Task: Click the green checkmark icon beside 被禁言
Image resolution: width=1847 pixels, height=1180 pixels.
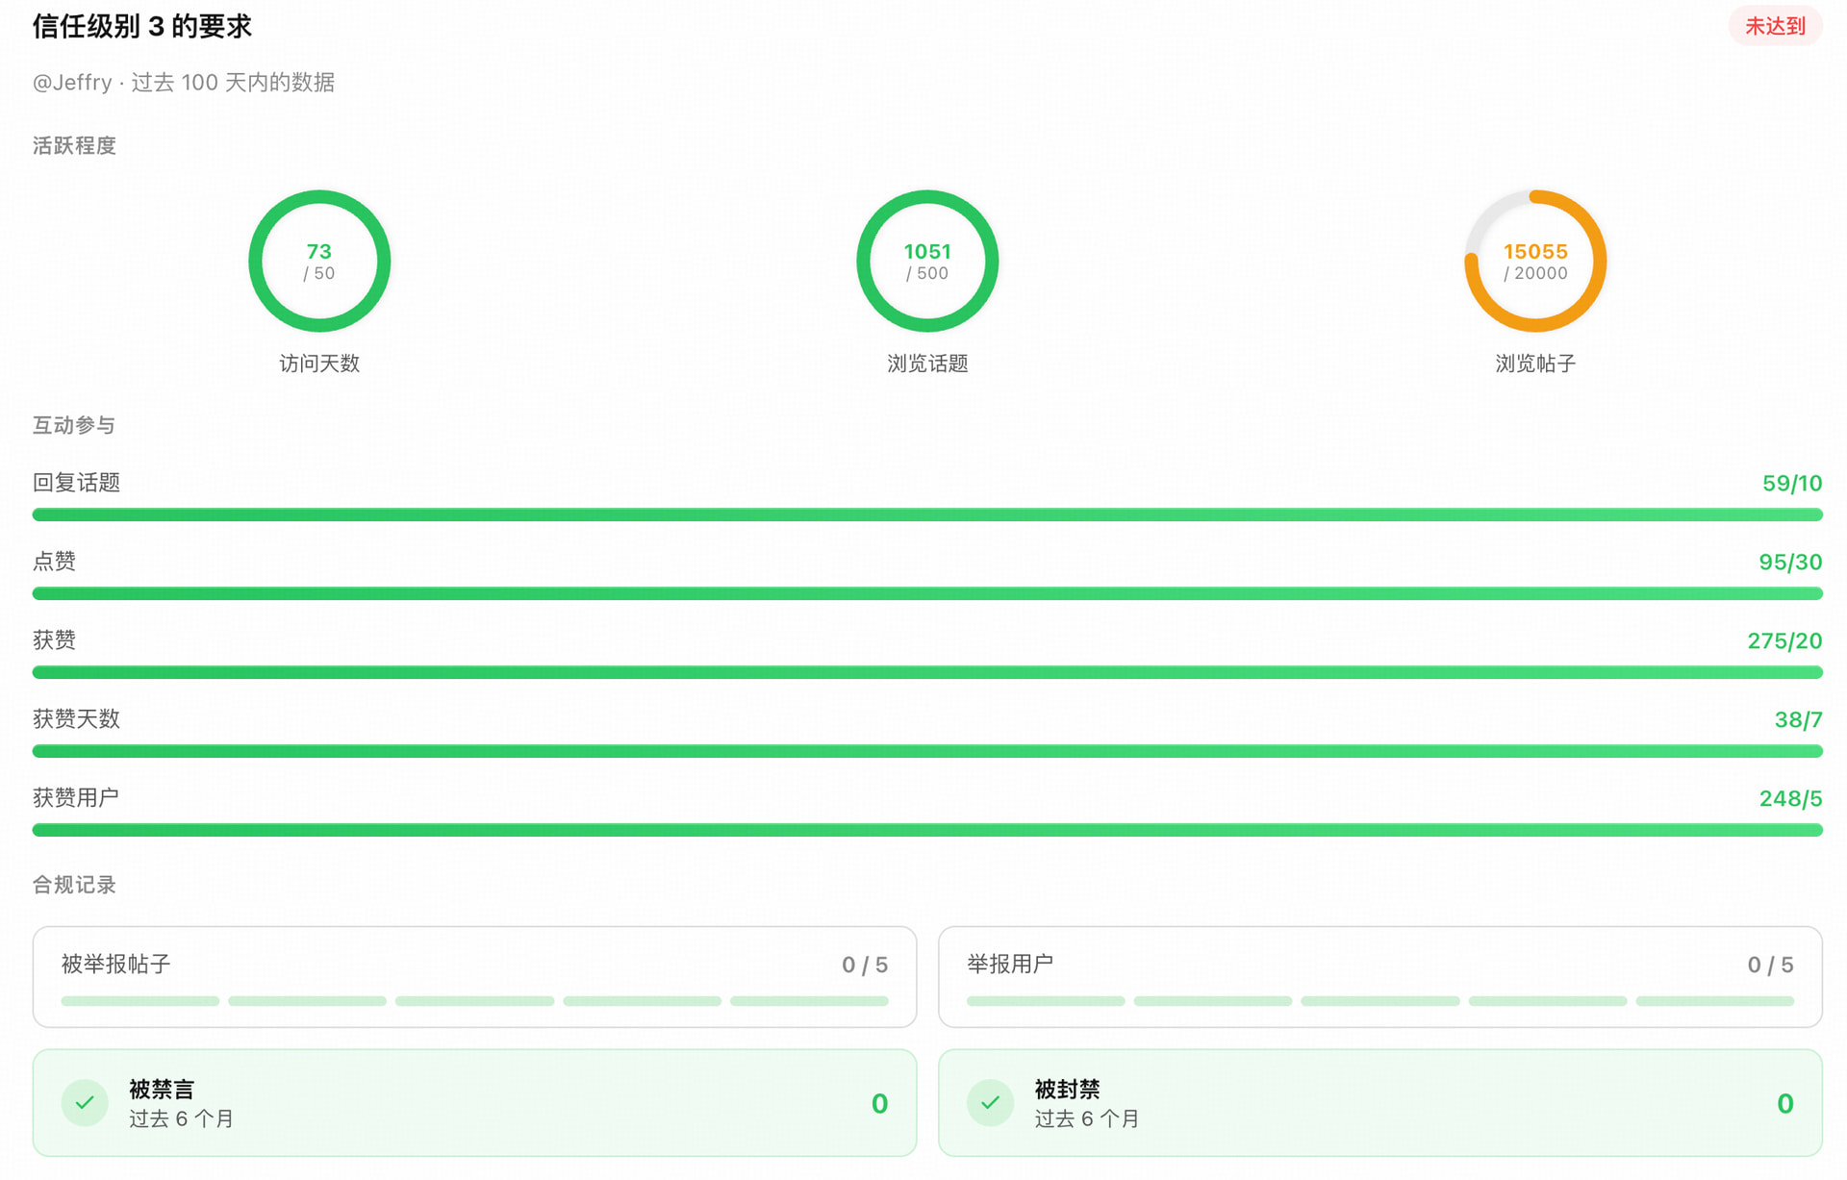Action: [x=85, y=1103]
